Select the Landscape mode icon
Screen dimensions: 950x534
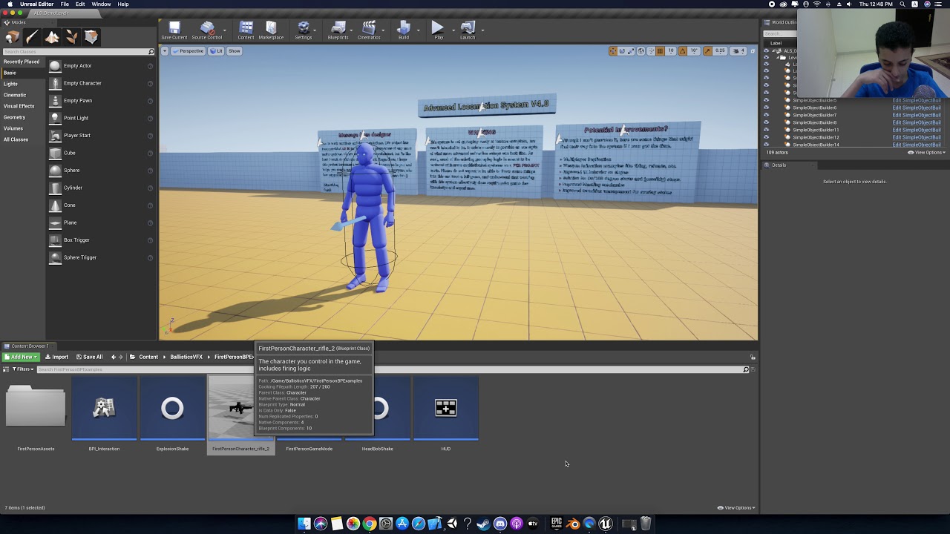(x=52, y=37)
